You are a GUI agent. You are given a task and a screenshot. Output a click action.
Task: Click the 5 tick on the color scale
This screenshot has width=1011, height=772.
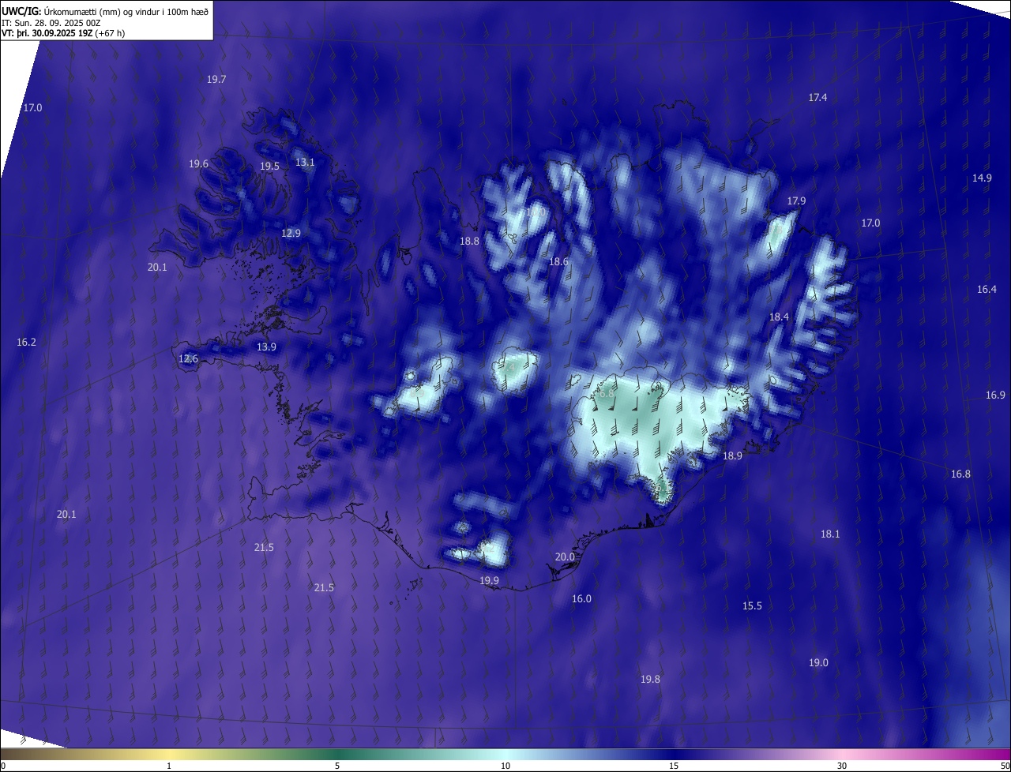click(337, 766)
